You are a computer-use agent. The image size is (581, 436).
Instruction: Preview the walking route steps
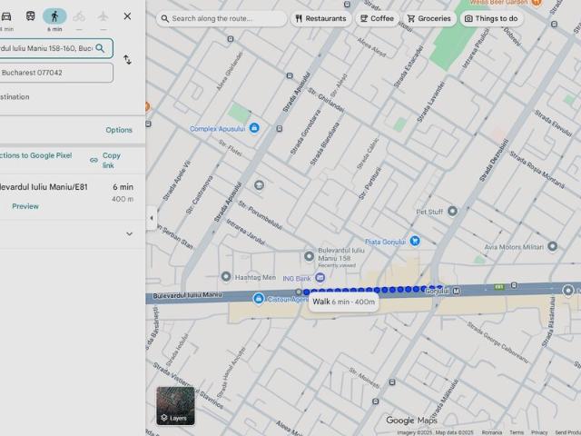coord(25,206)
